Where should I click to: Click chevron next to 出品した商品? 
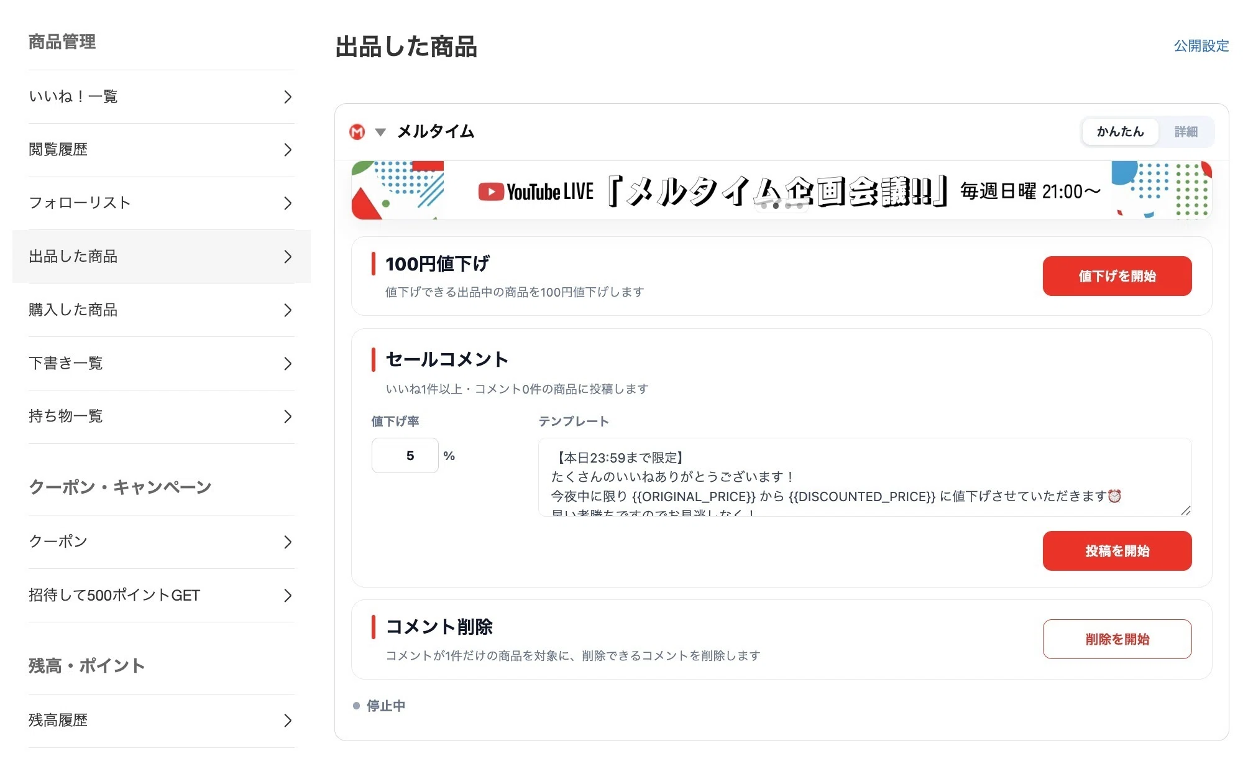288,257
